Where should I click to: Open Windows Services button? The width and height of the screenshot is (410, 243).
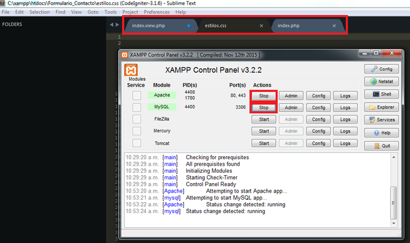[x=381, y=119]
